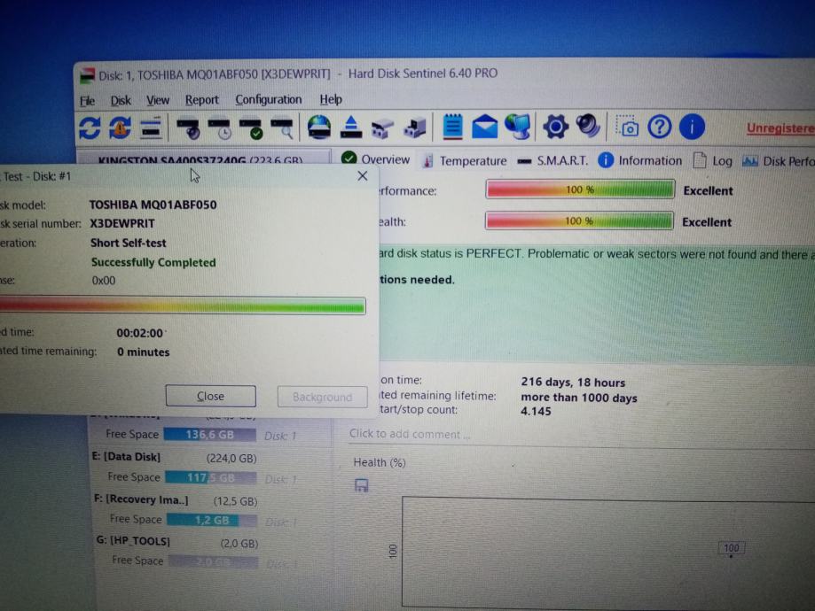Open the Disk menu
The width and height of the screenshot is (815, 611).
pyautogui.click(x=121, y=100)
